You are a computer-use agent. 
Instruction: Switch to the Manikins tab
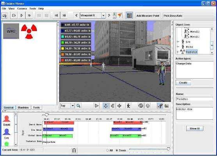coord(23,108)
